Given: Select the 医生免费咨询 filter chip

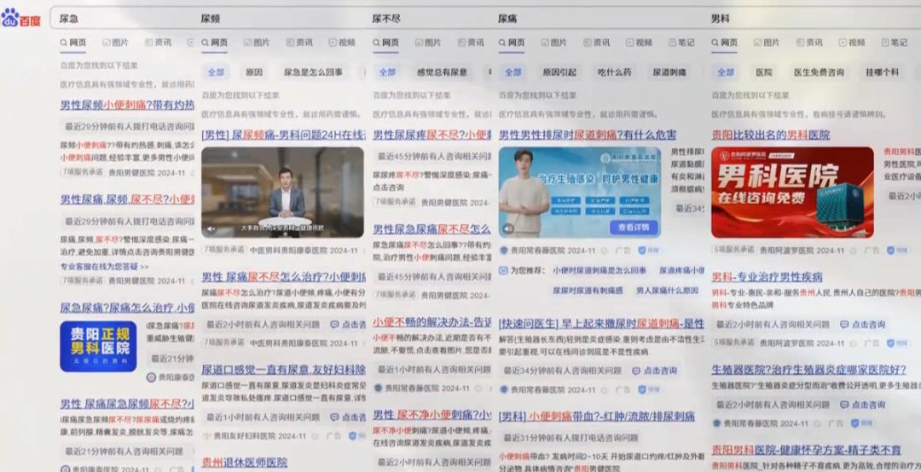Looking at the screenshot, I should [819, 72].
